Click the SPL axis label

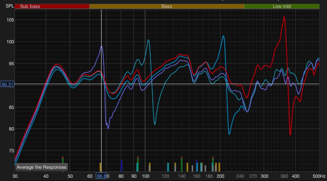click(x=9, y=6)
